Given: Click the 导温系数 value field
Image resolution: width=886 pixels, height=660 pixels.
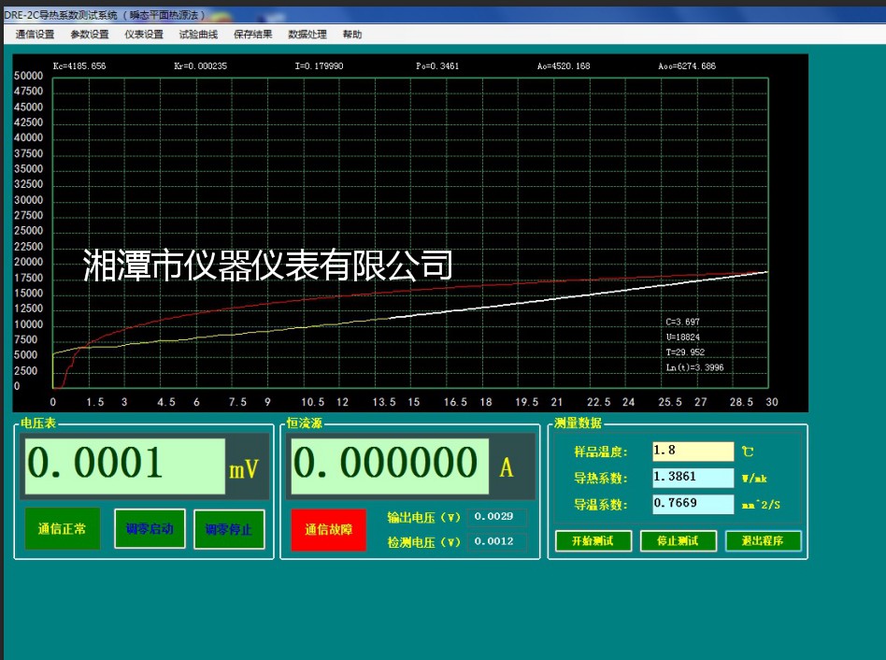Looking at the screenshot, I should [693, 504].
